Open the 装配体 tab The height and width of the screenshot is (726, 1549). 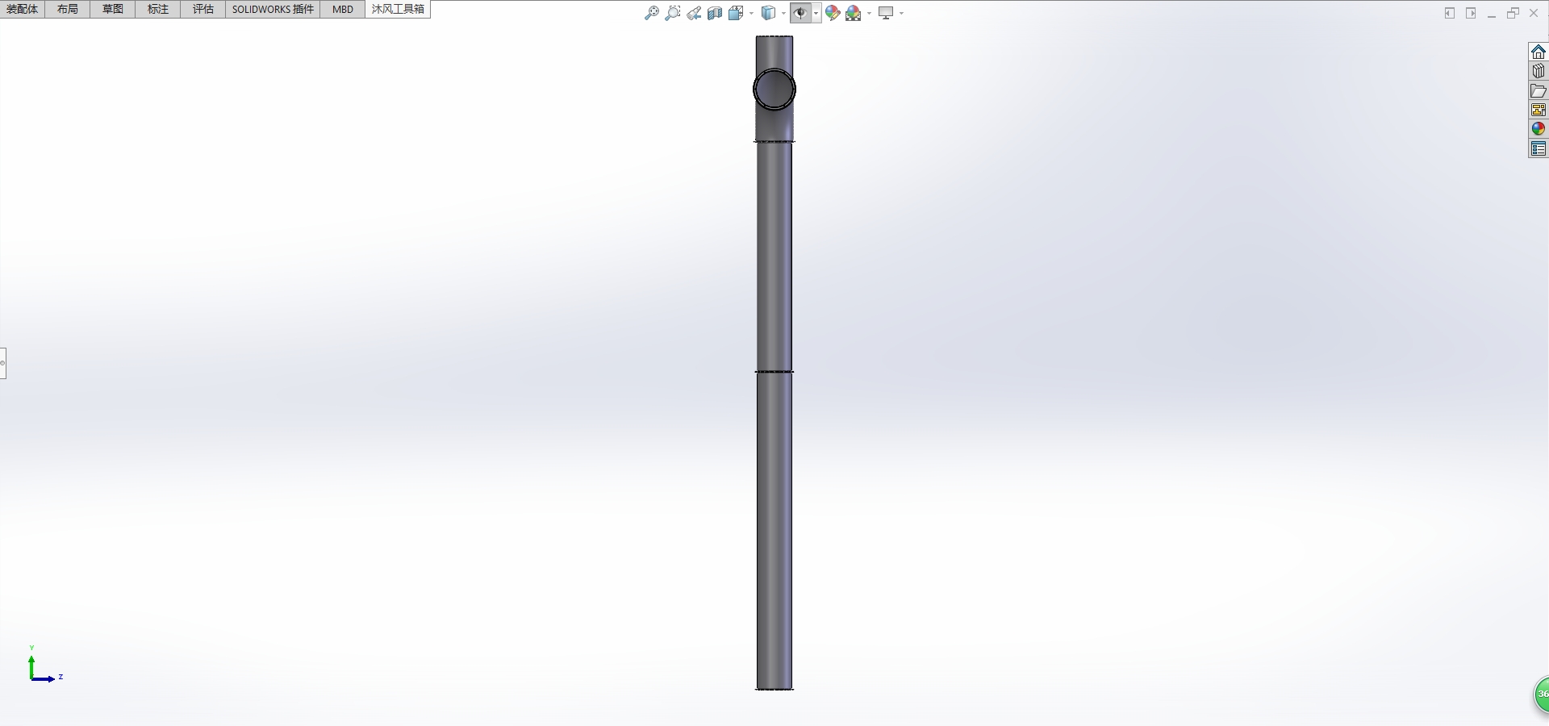pos(23,9)
